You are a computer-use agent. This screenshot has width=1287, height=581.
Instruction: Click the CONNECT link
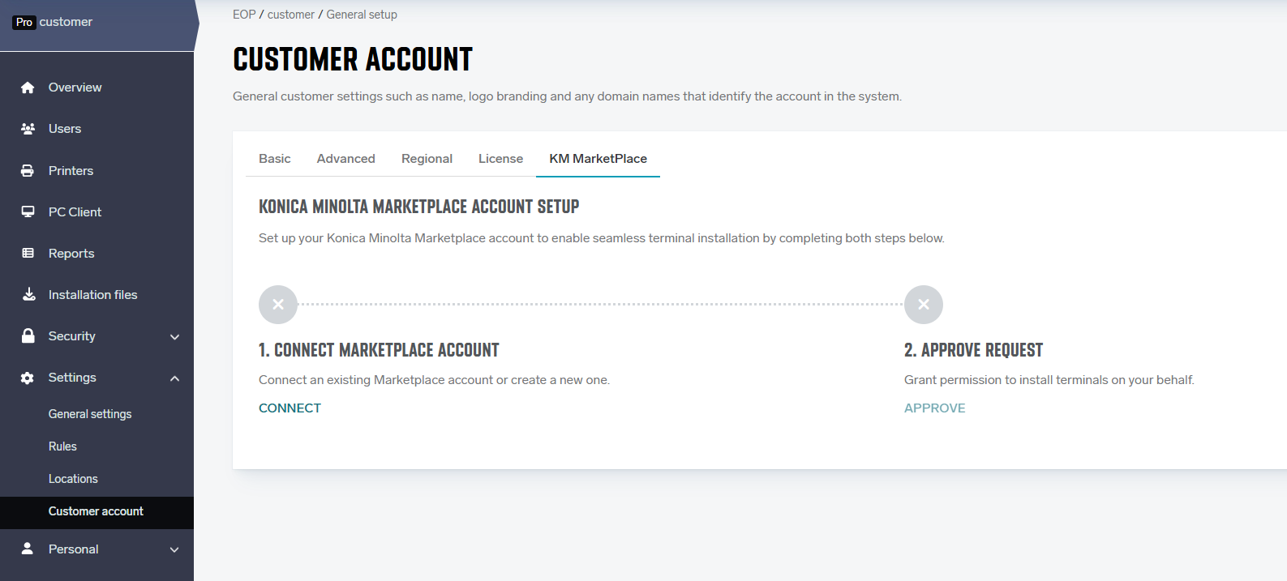point(290,408)
